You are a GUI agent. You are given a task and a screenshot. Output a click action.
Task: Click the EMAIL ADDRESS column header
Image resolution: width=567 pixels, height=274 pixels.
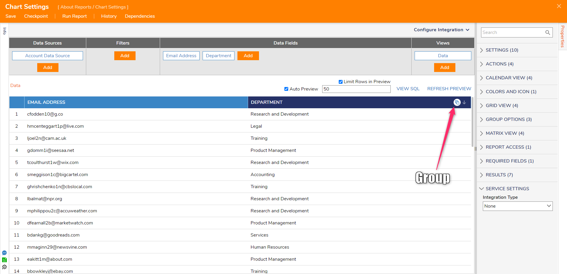[x=136, y=102]
